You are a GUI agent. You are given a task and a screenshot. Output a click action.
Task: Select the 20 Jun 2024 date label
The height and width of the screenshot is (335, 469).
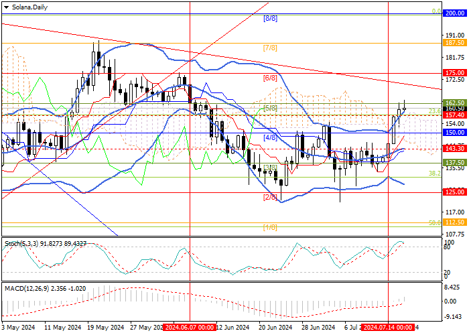coord(275,327)
